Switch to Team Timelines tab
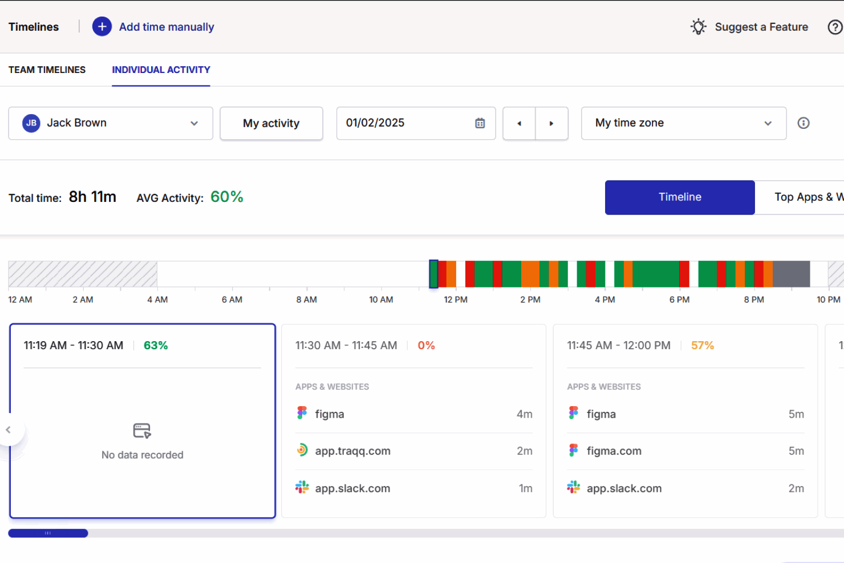 47,70
